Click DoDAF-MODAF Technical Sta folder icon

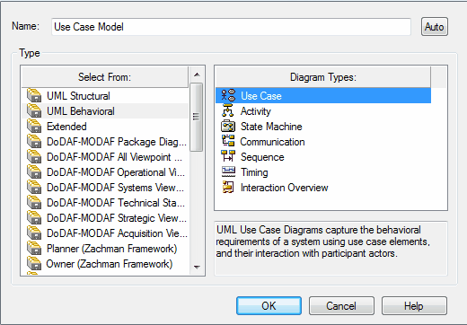click(x=34, y=202)
